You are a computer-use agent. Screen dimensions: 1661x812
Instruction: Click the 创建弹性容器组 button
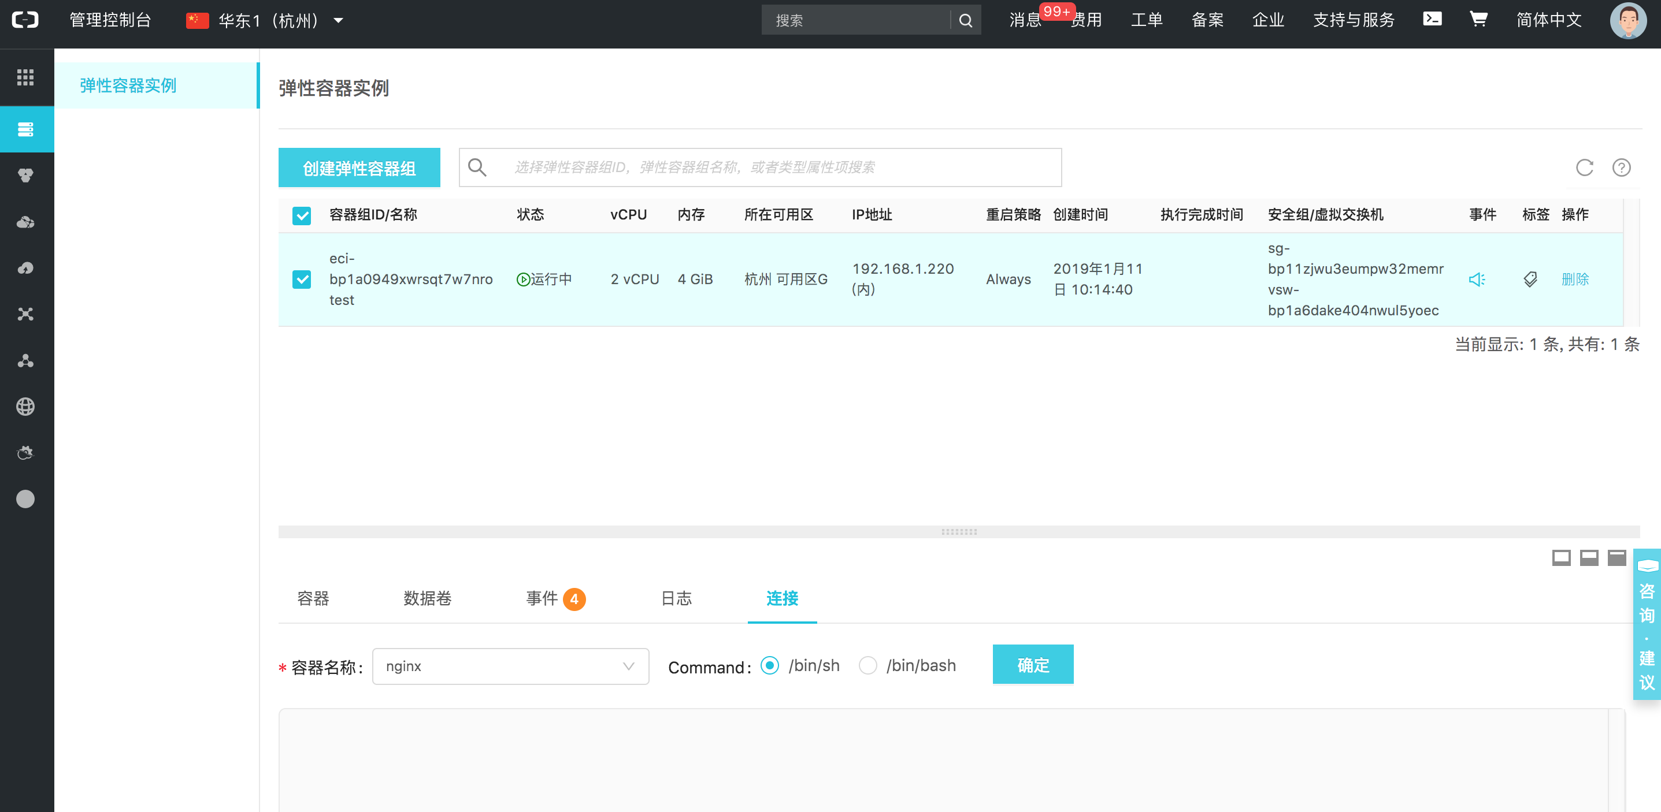click(359, 167)
